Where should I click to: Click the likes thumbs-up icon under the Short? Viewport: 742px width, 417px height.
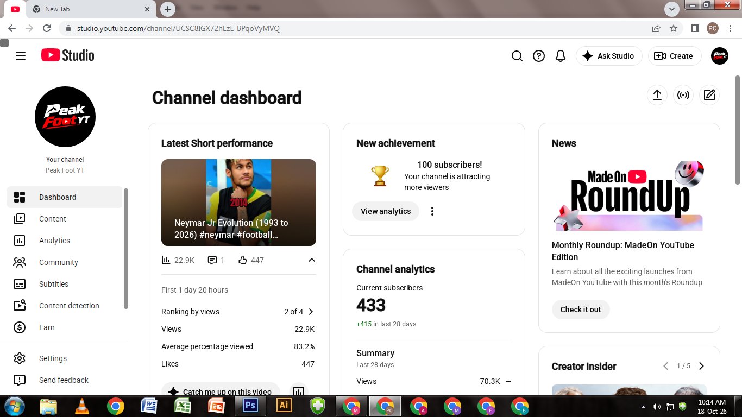tap(242, 260)
